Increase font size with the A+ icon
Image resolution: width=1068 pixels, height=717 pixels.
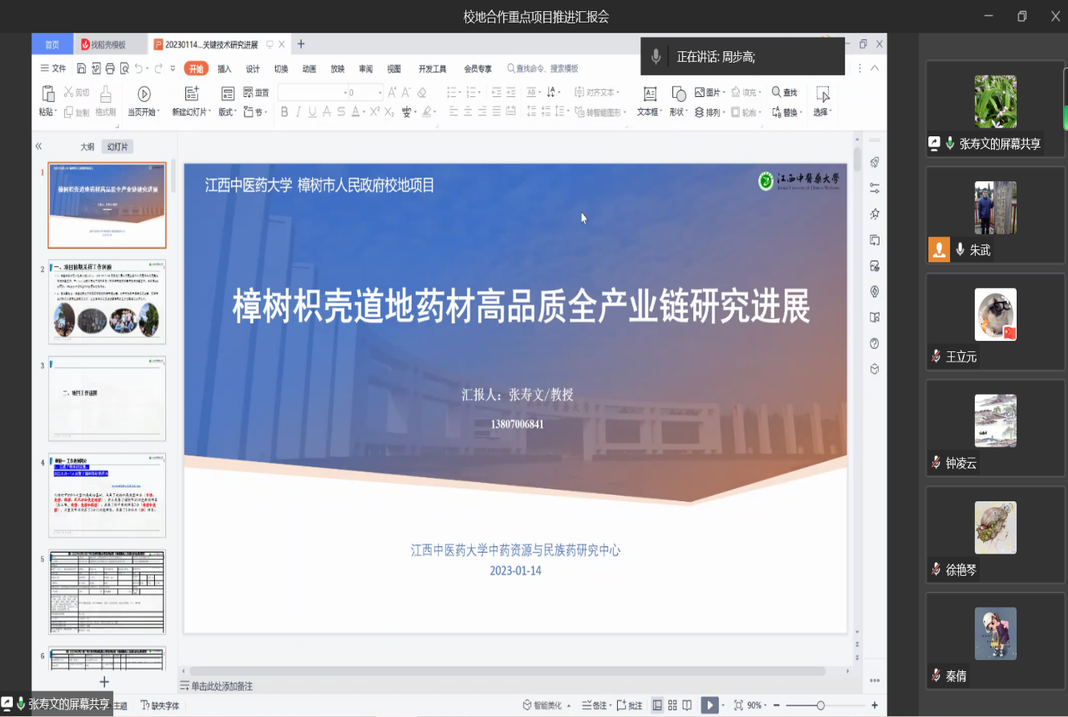[392, 92]
